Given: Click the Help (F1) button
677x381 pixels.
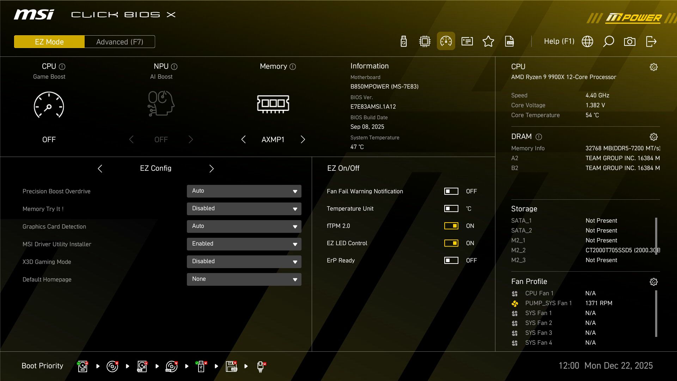Looking at the screenshot, I should pyautogui.click(x=559, y=41).
